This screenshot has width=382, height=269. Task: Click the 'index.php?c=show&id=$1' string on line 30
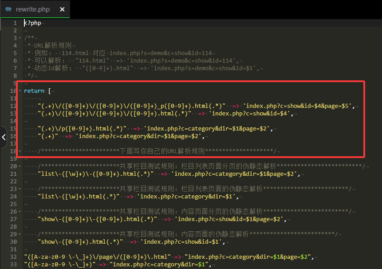point(181,242)
